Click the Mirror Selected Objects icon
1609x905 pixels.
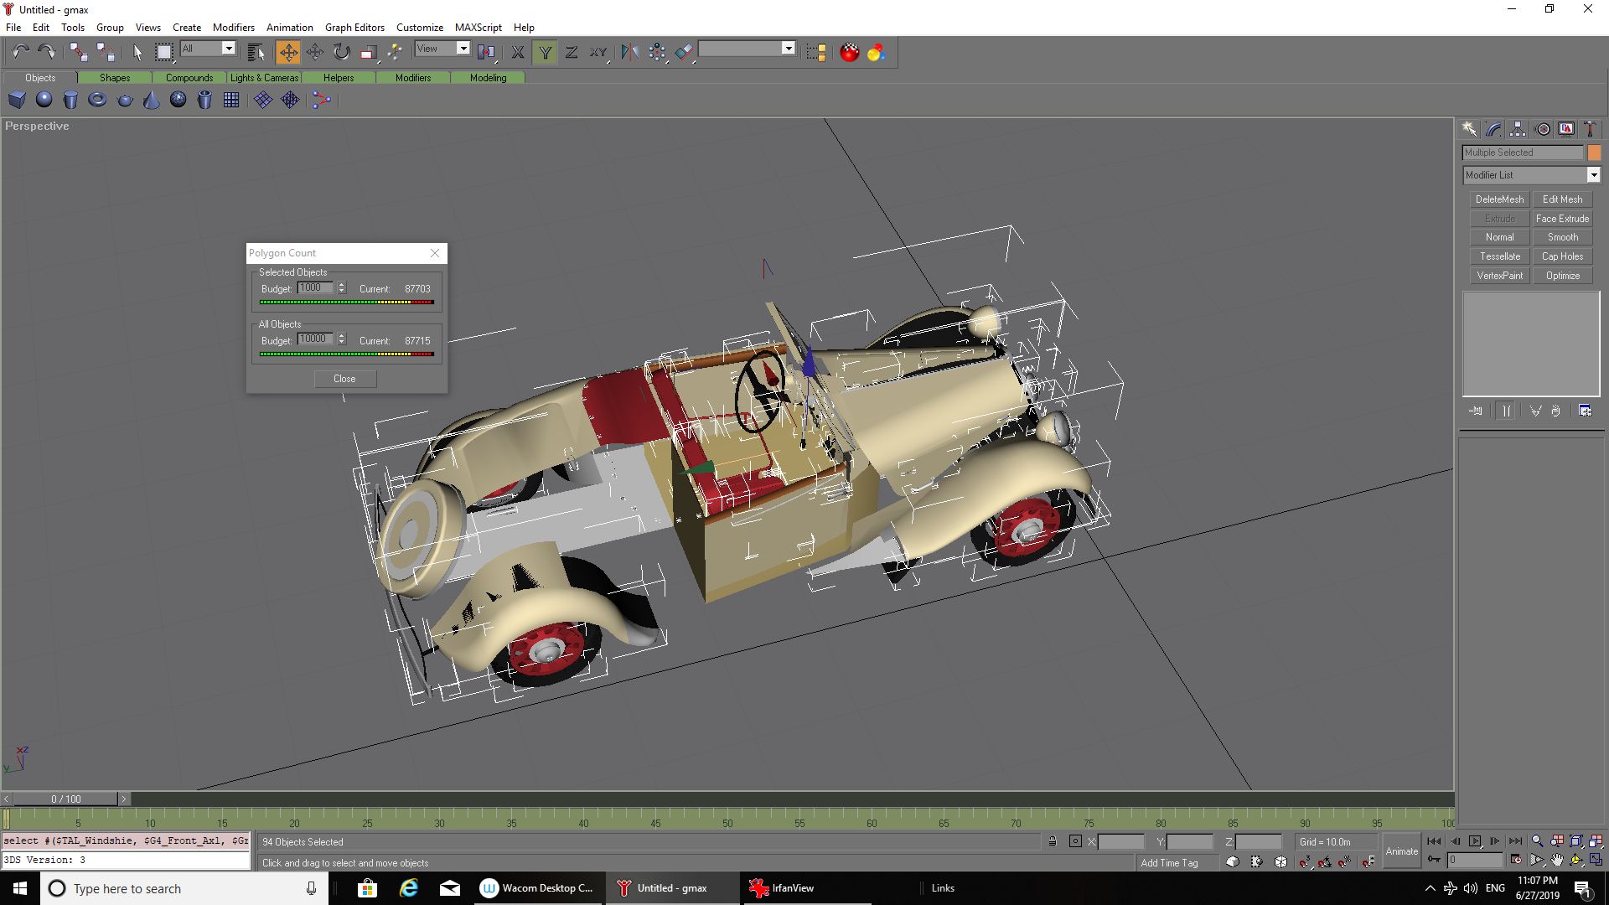click(629, 53)
